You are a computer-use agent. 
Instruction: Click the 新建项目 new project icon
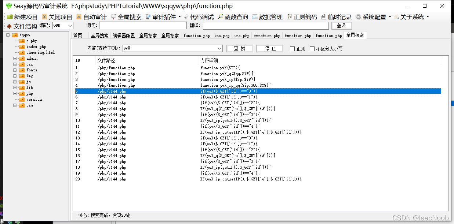coord(10,17)
